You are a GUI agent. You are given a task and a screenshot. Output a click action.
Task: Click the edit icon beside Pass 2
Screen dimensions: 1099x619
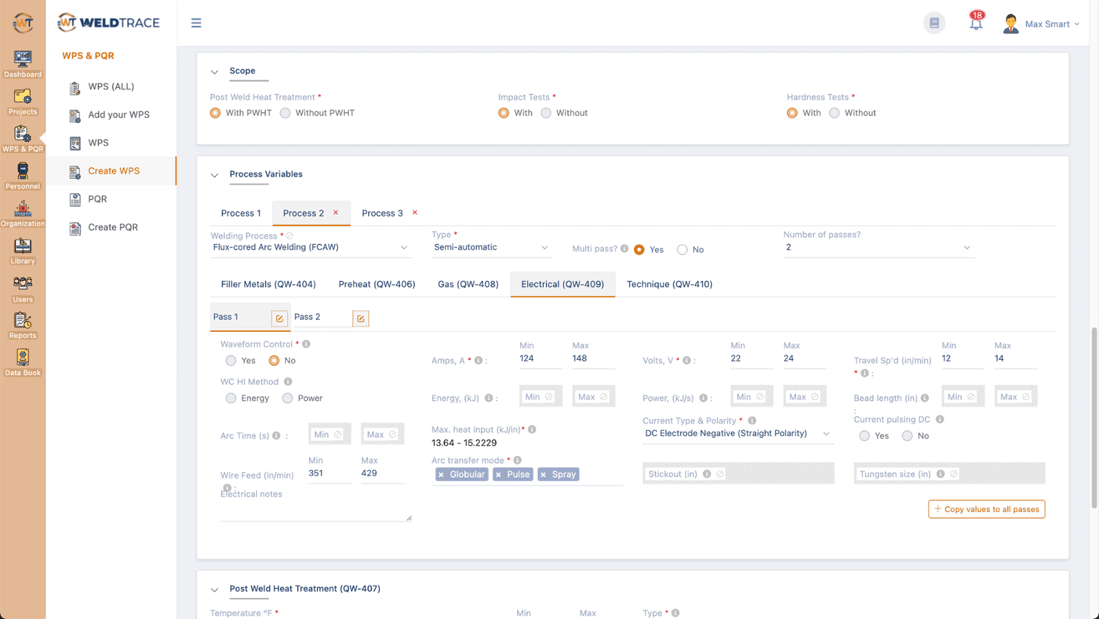[x=361, y=318]
